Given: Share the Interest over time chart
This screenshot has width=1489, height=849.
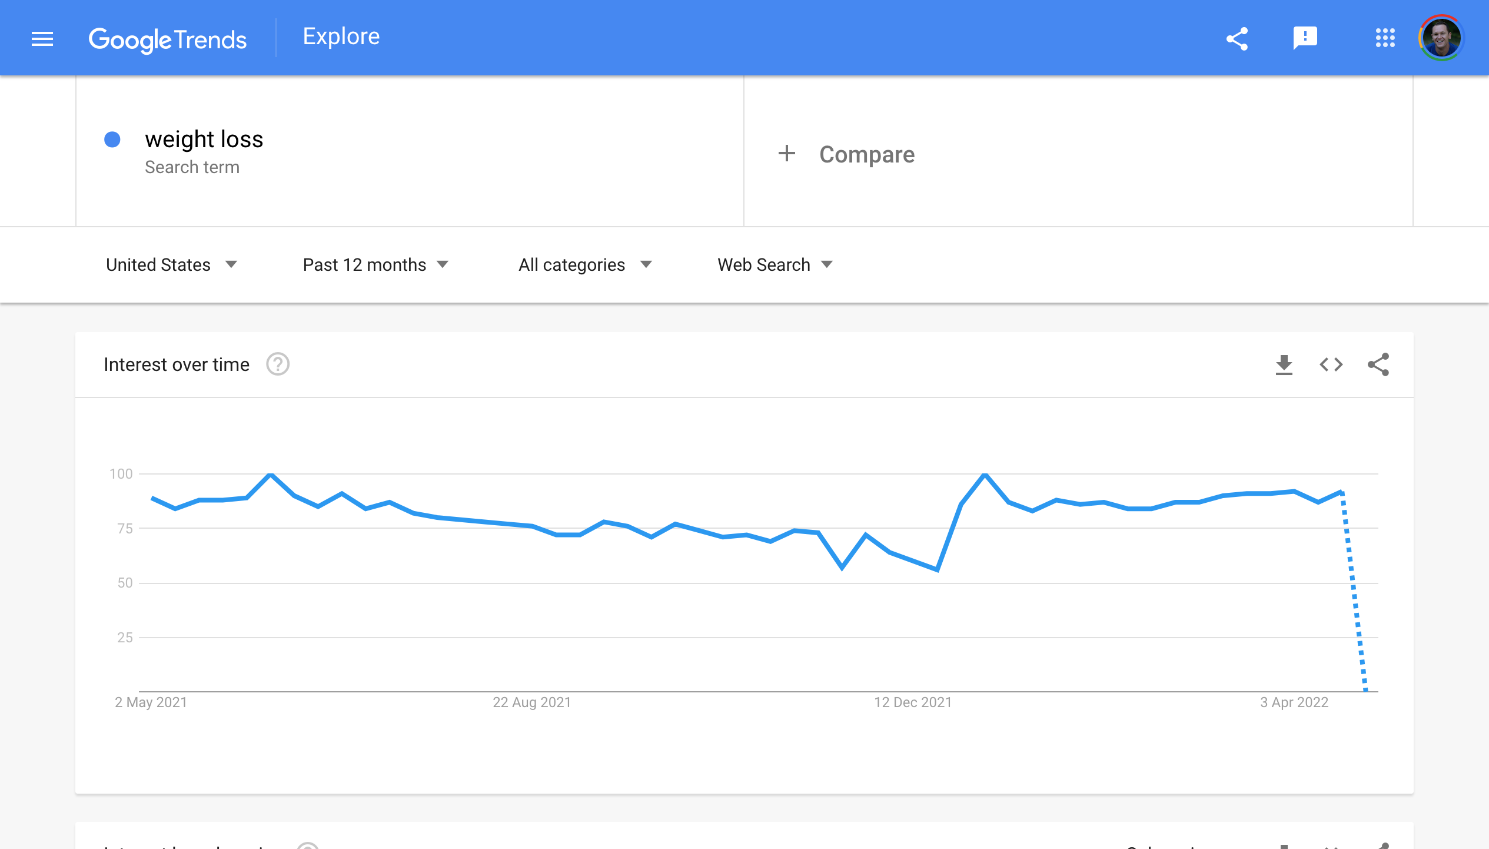Looking at the screenshot, I should pyautogui.click(x=1378, y=364).
